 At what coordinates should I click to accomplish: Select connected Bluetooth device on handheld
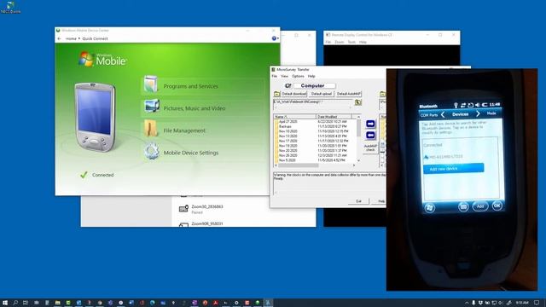(x=444, y=157)
